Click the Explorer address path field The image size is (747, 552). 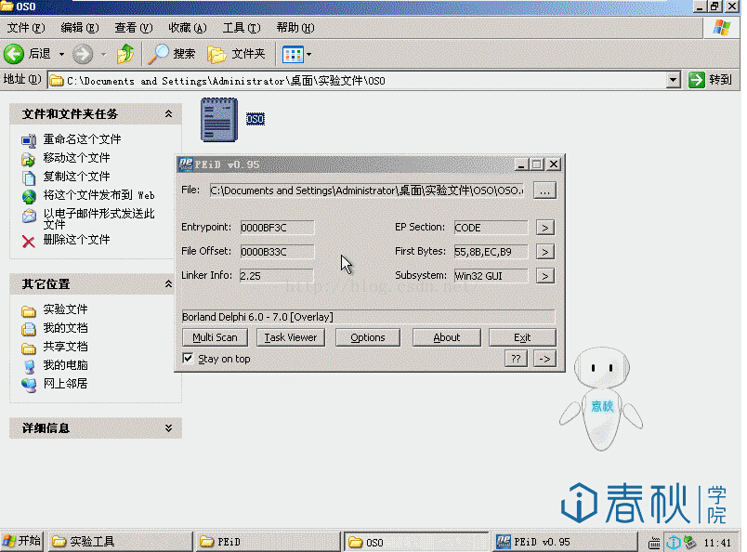pos(357,80)
